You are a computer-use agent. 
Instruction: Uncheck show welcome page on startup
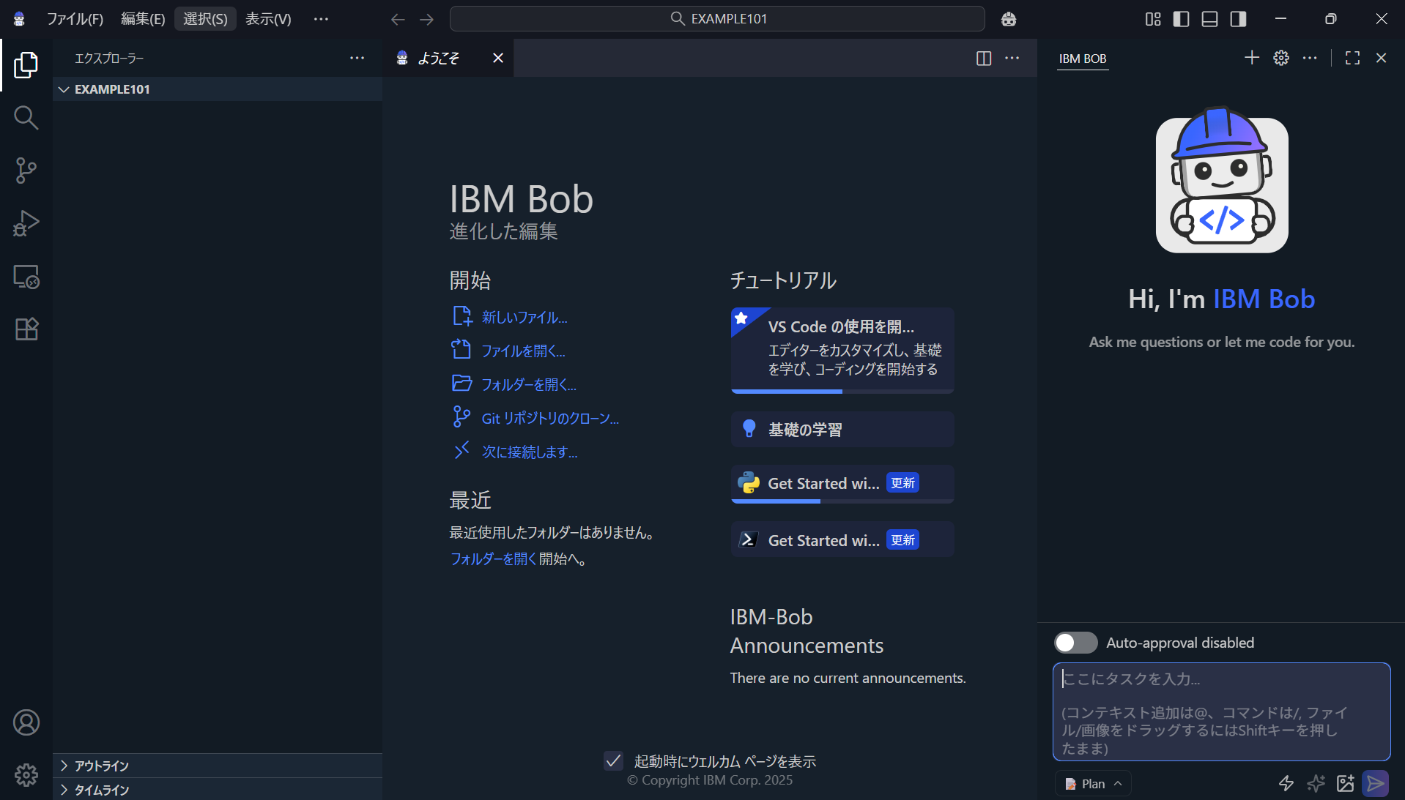(613, 761)
